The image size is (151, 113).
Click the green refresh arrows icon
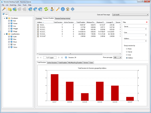coord(46,9)
